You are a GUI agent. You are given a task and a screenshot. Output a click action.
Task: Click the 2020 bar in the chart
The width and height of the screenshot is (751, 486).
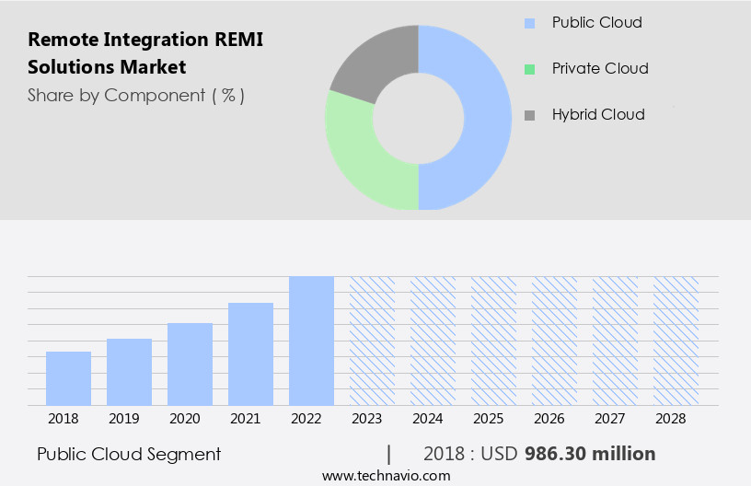point(190,364)
